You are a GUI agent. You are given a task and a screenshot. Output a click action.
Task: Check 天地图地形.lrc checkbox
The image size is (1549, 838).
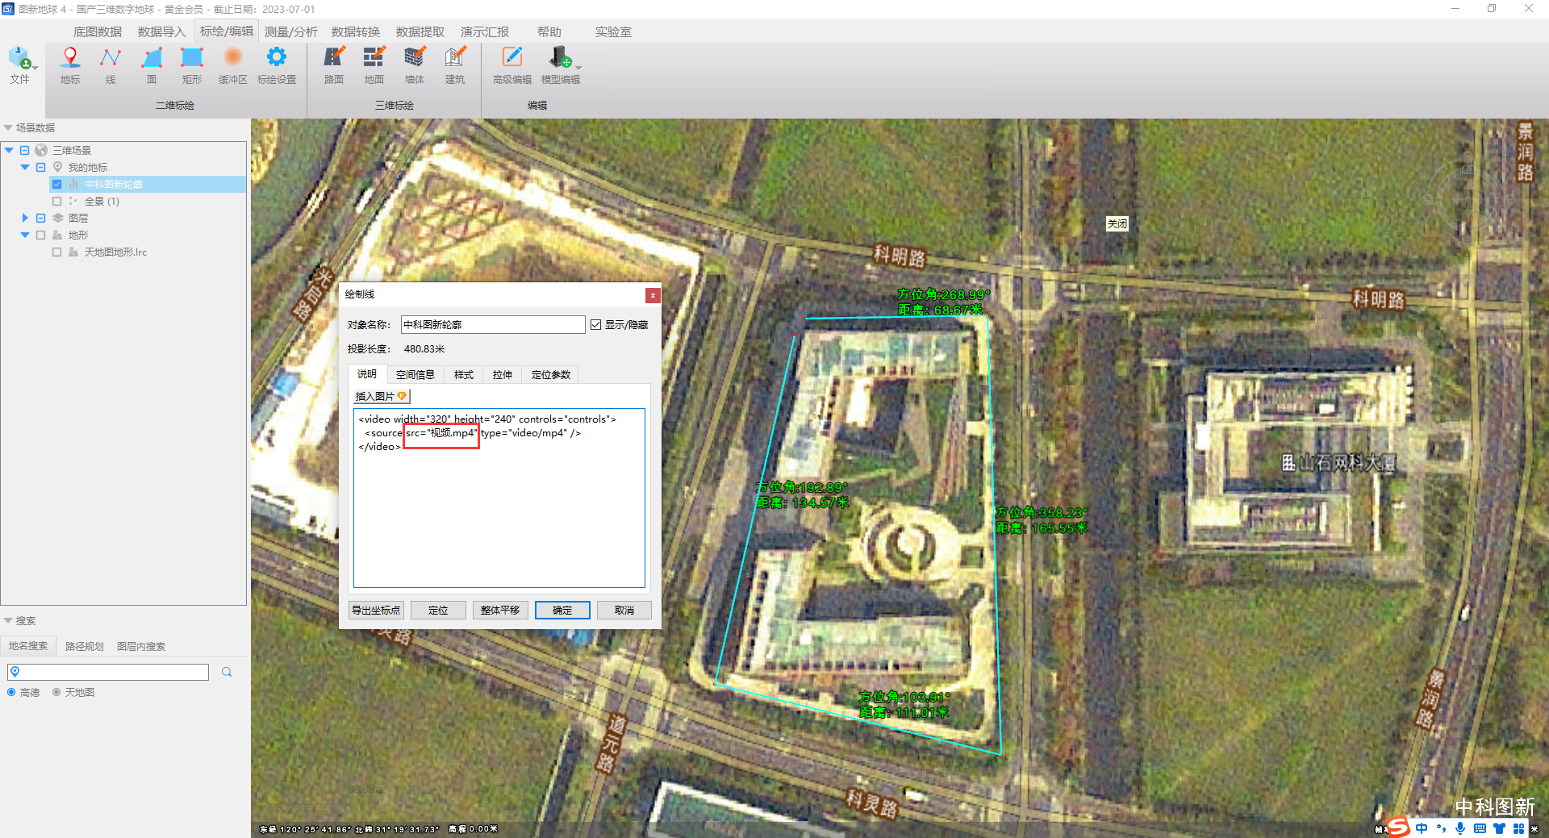56,252
